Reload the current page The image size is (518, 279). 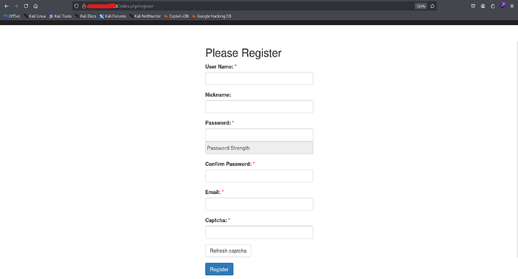coord(26,6)
